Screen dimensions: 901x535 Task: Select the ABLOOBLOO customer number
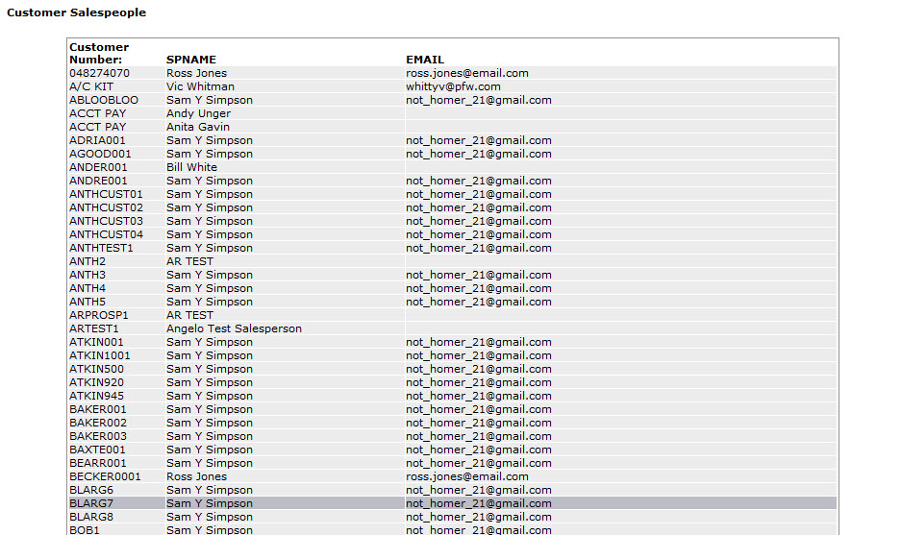point(104,100)
